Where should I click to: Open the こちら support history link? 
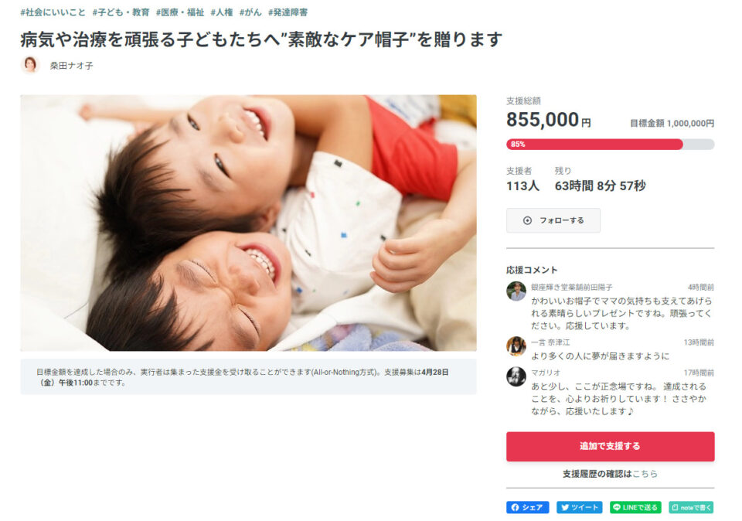[x=645, y=474]
